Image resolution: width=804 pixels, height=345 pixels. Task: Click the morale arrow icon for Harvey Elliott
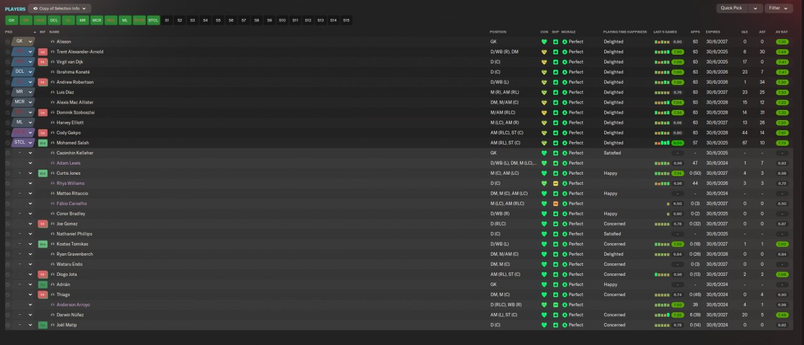coord(565,123)
